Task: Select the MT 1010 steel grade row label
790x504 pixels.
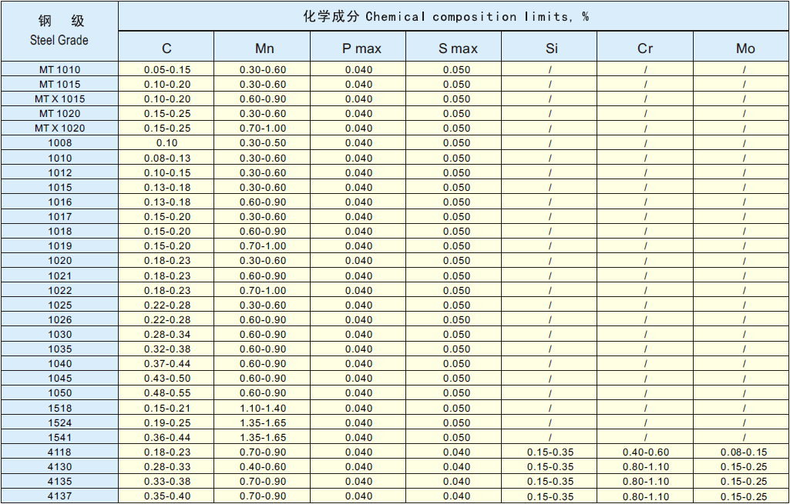Action: [x=59, y=69]
